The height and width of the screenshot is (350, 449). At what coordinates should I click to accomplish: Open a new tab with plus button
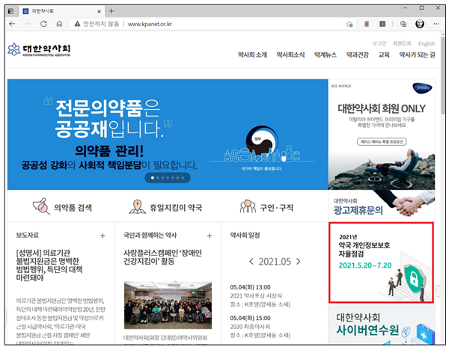tap(112, 11)
